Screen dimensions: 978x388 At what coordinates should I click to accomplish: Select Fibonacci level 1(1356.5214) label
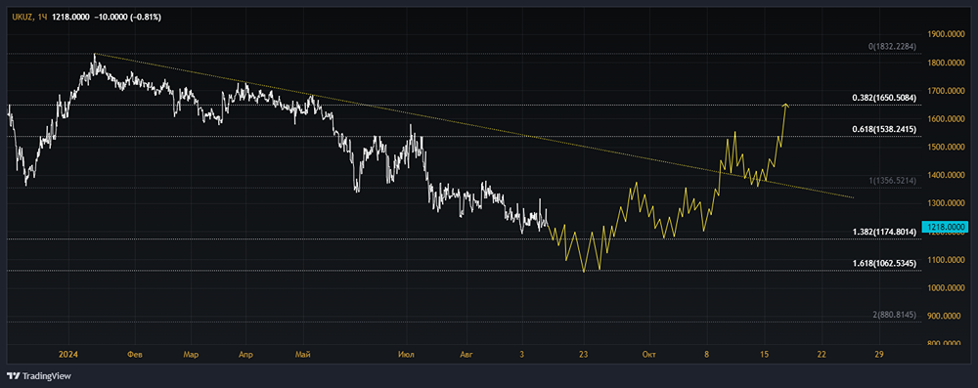893,180
